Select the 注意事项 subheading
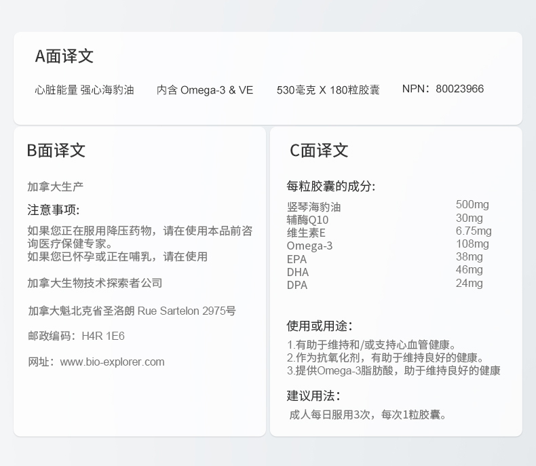Viewport: 536px width, 466px height. [54, 210]
